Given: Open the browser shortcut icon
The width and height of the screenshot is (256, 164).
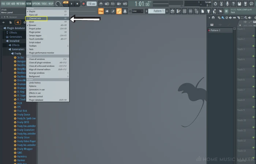Looking at the screenshot, I should (197, 11).
